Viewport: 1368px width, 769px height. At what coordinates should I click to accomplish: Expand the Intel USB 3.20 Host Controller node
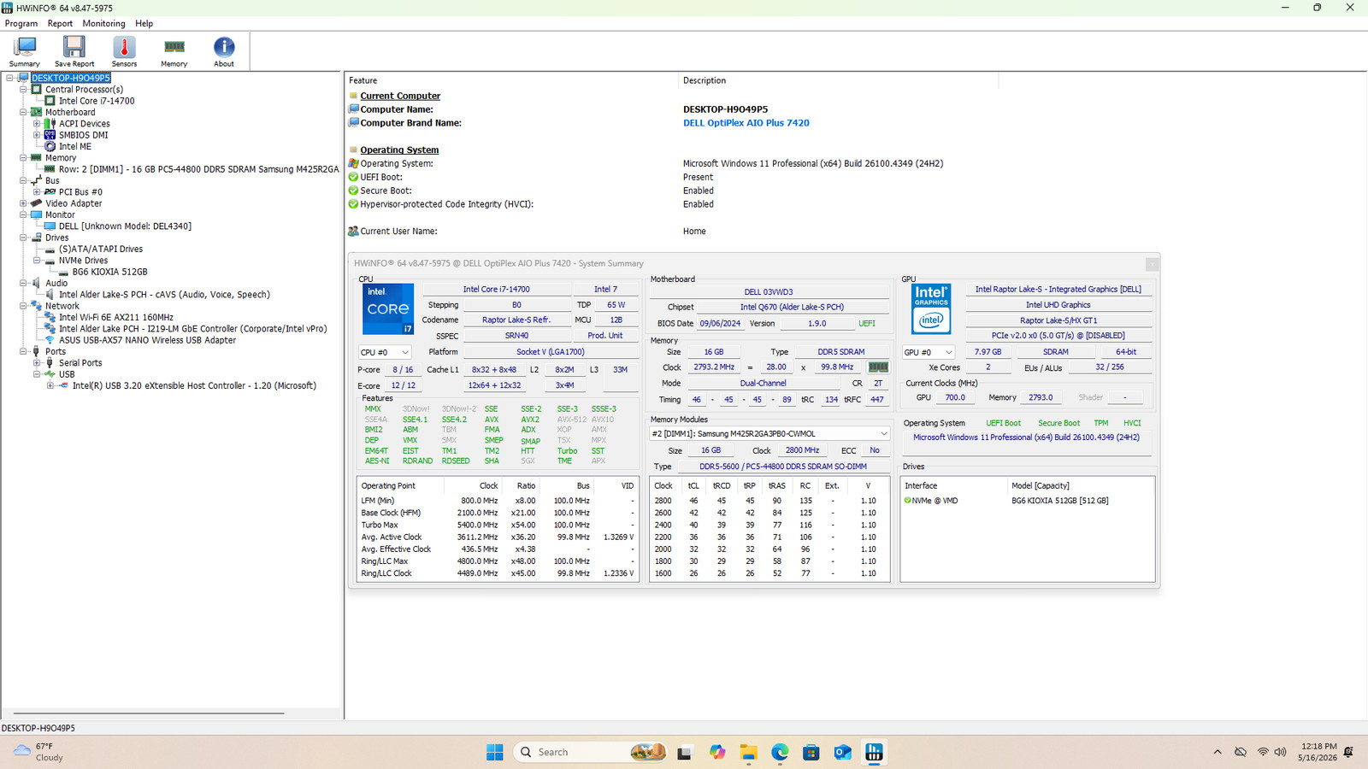(50, 385)
